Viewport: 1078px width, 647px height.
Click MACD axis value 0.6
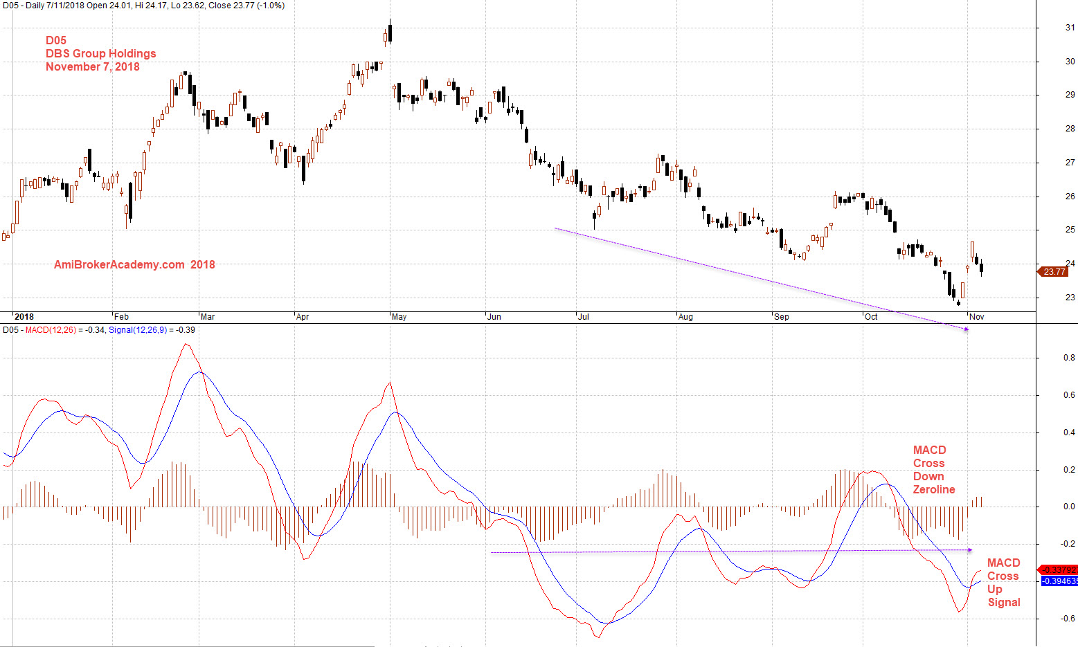click(1069, 395)
